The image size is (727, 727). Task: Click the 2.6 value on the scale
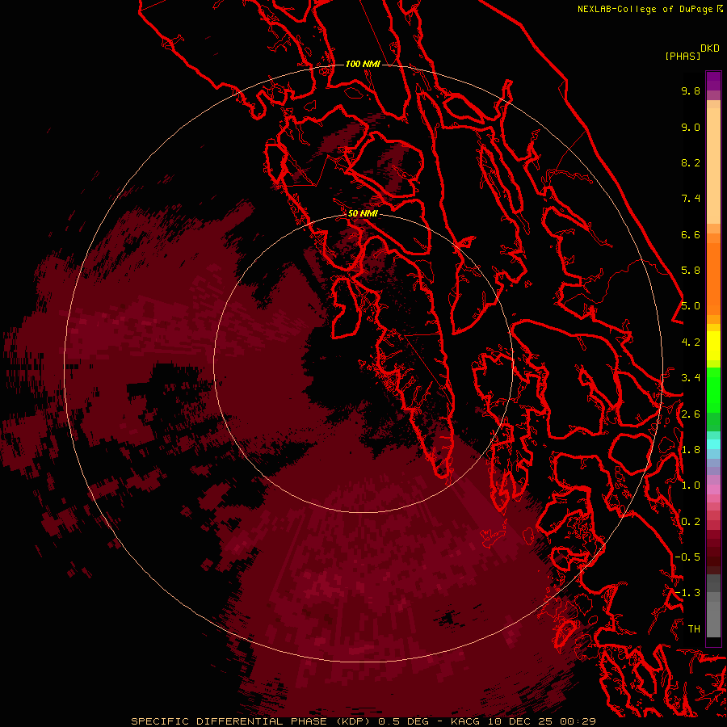pyautogui.click(x=691, y=414)
